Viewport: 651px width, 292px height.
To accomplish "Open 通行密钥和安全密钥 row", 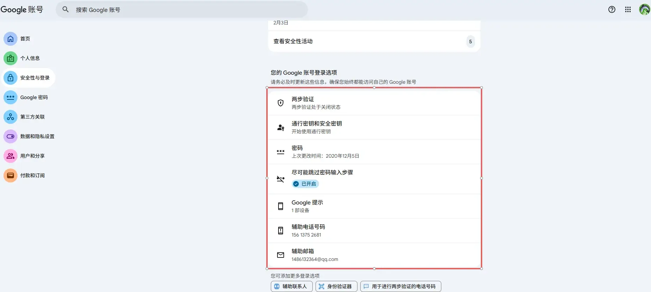I will click(x=374, y=127).
